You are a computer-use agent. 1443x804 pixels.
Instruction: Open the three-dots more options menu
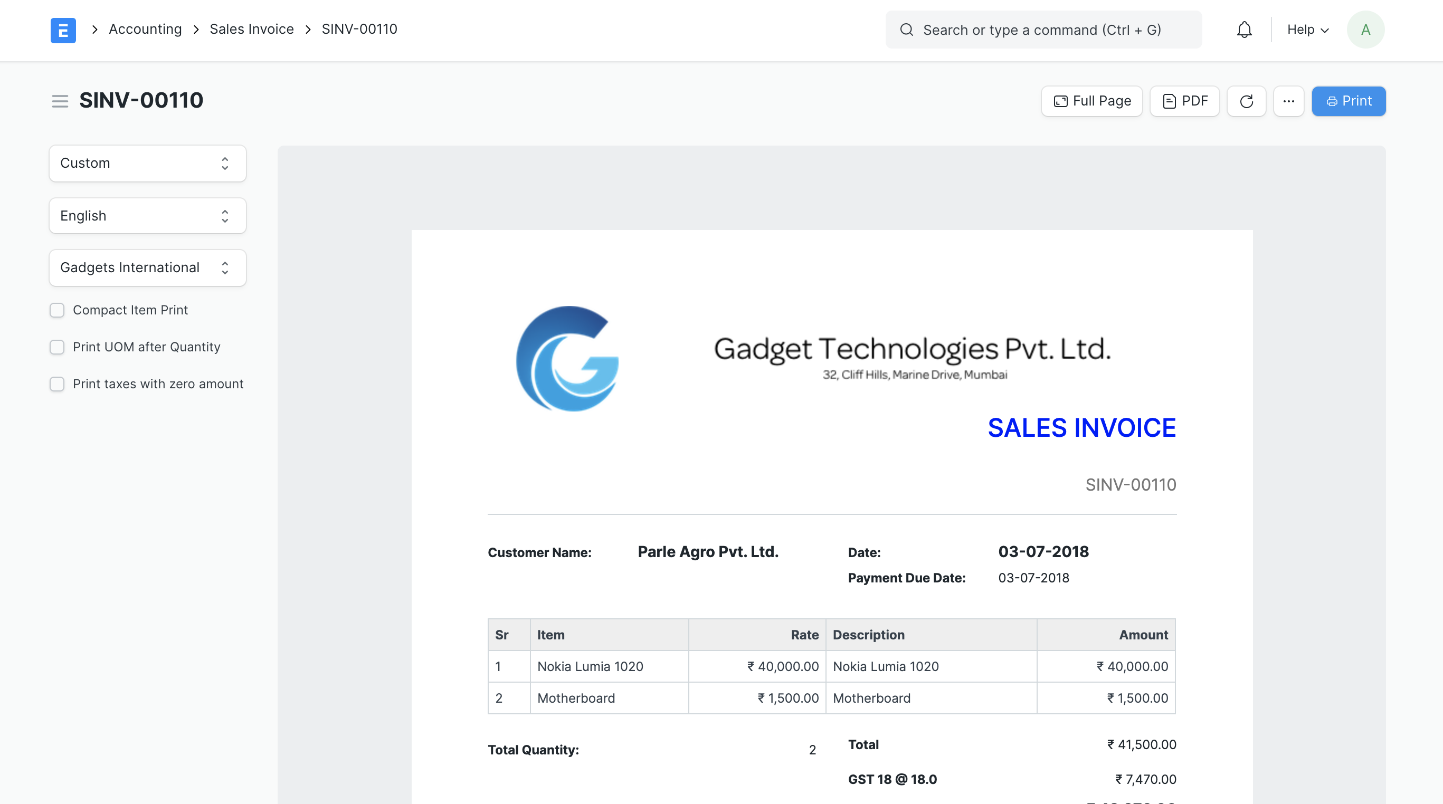(1288, 101)
